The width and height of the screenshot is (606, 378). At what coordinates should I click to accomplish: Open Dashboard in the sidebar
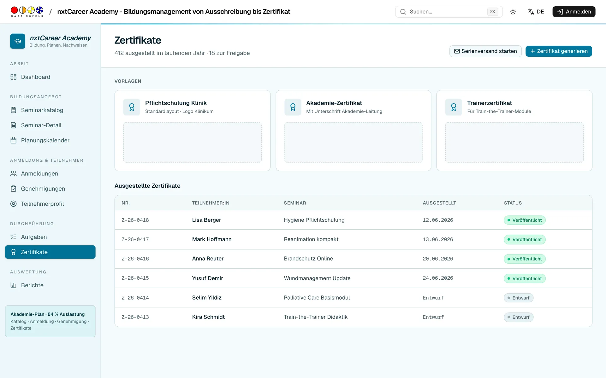pyautogui.click(x=50, y=77)
